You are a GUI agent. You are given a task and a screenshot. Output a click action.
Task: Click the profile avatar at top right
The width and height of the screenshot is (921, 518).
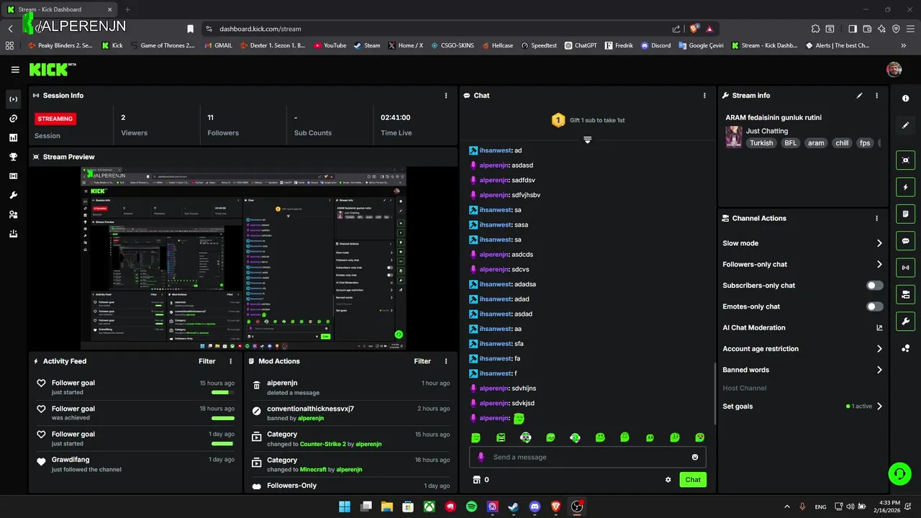point(894,69)
